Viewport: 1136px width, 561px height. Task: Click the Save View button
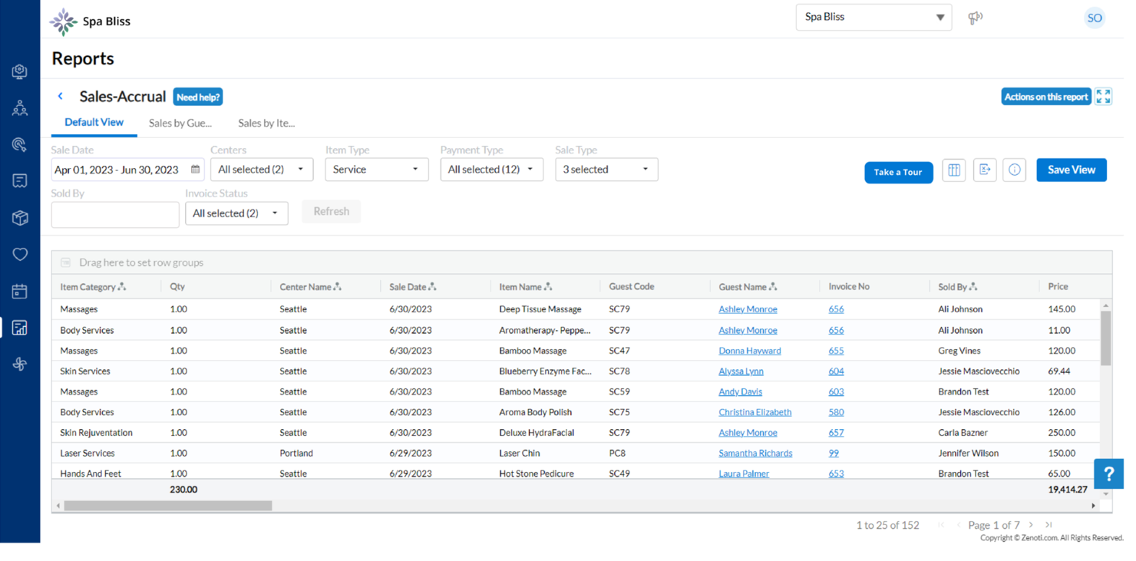pyautogui.click(x=1072, y=170)
